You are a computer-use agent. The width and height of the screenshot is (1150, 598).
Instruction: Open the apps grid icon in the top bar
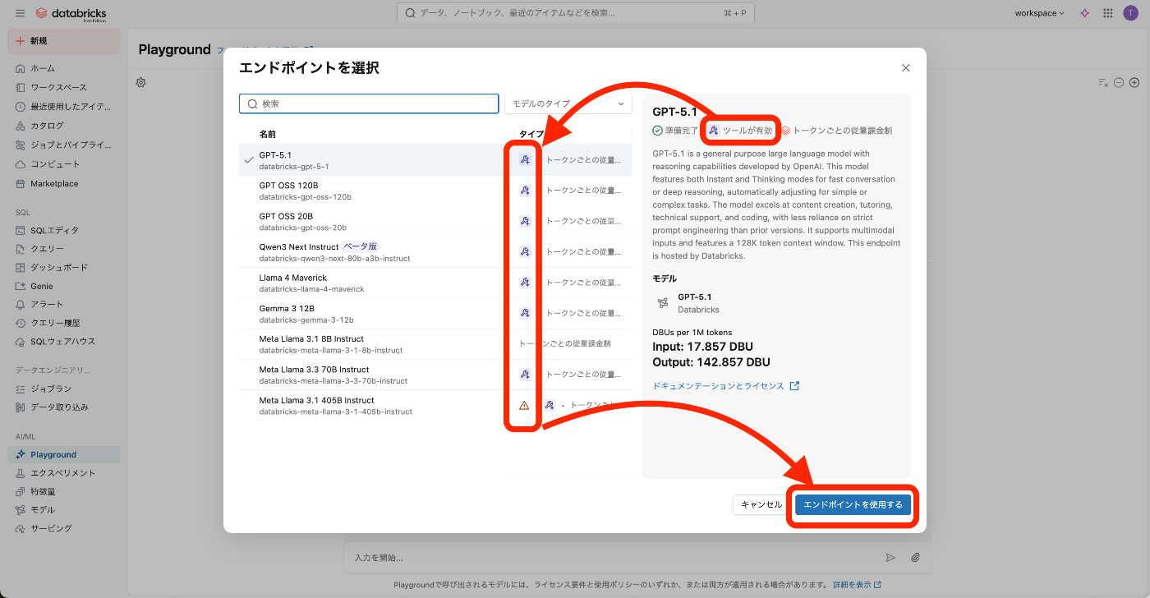point(1107,13)
